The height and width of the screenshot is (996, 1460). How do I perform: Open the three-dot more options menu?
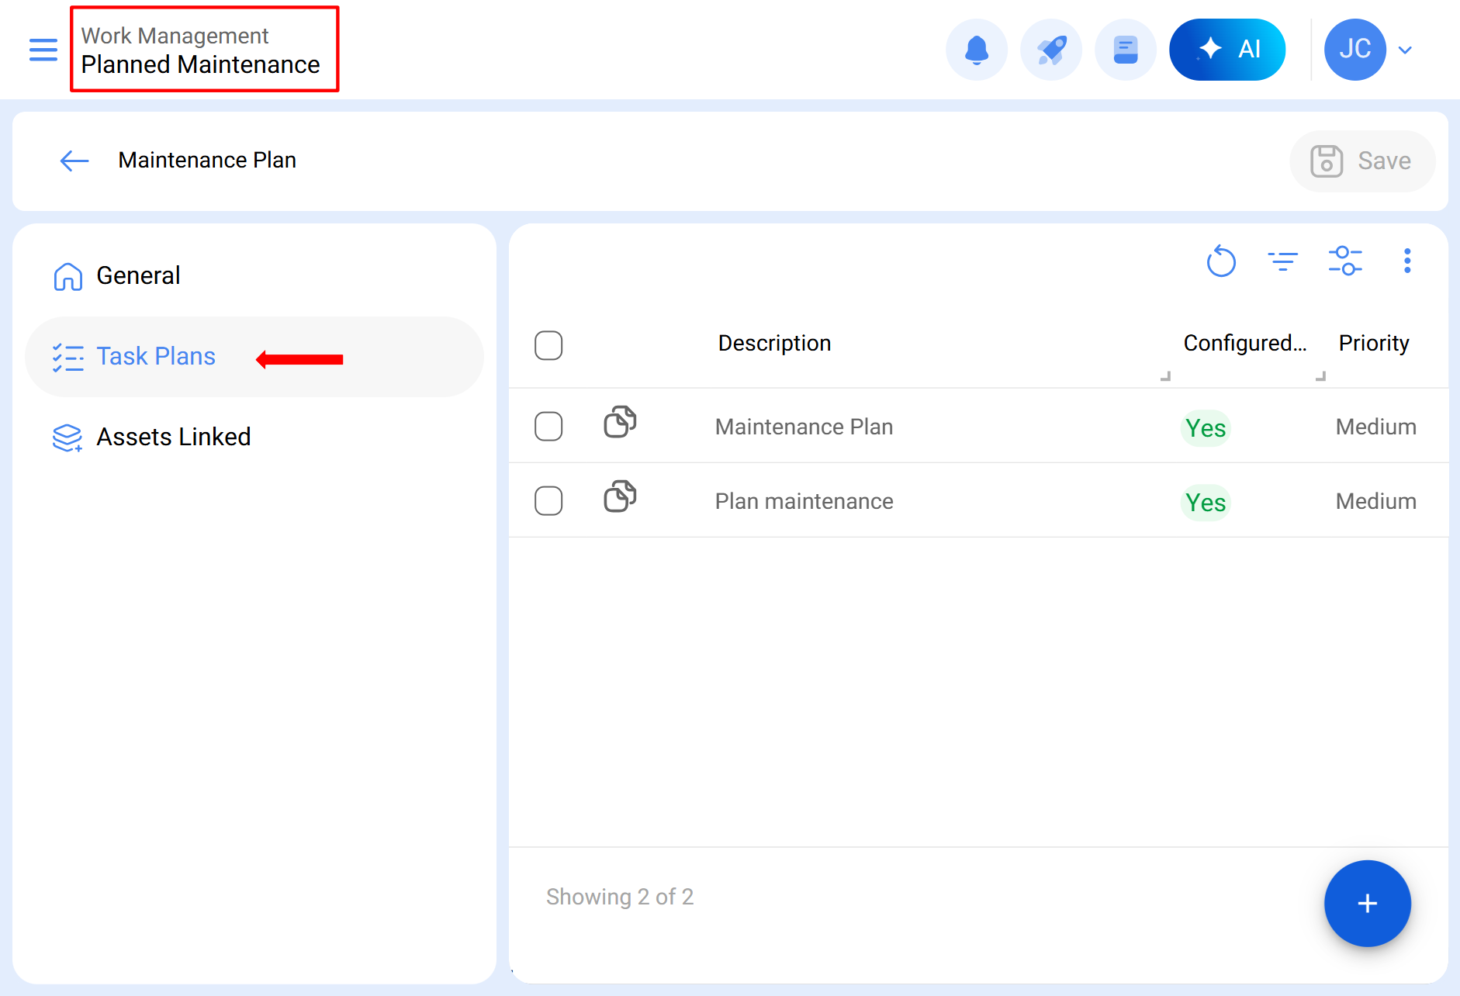pyautogui.click(x=1407, y=261)
